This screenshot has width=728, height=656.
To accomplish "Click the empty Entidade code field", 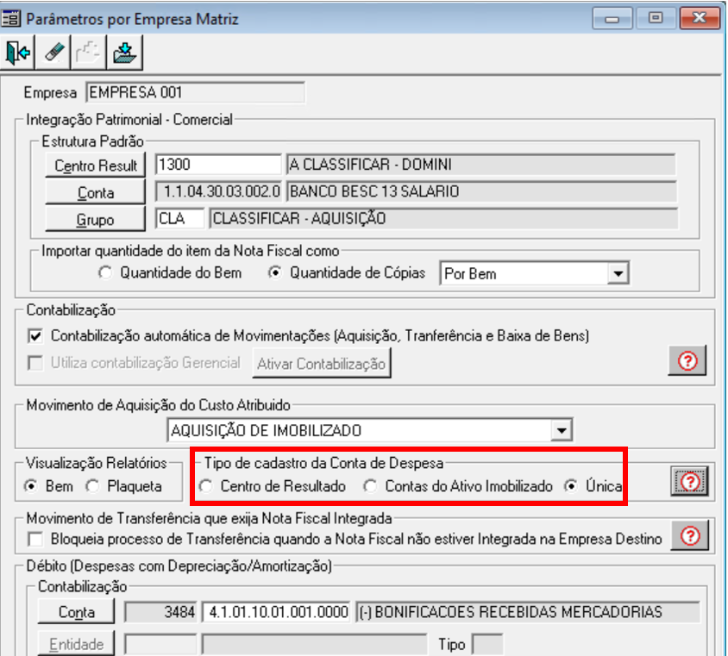I will [160, 645].
